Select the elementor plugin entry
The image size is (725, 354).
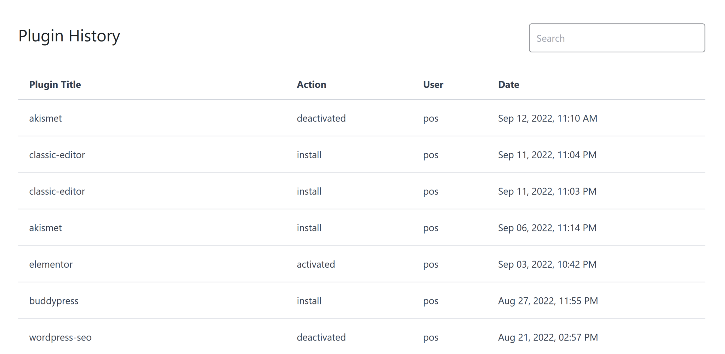(51, 264)
